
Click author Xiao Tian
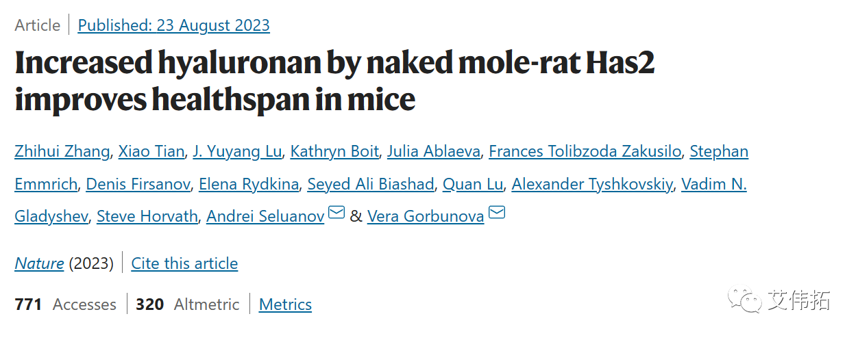[151, 151]
